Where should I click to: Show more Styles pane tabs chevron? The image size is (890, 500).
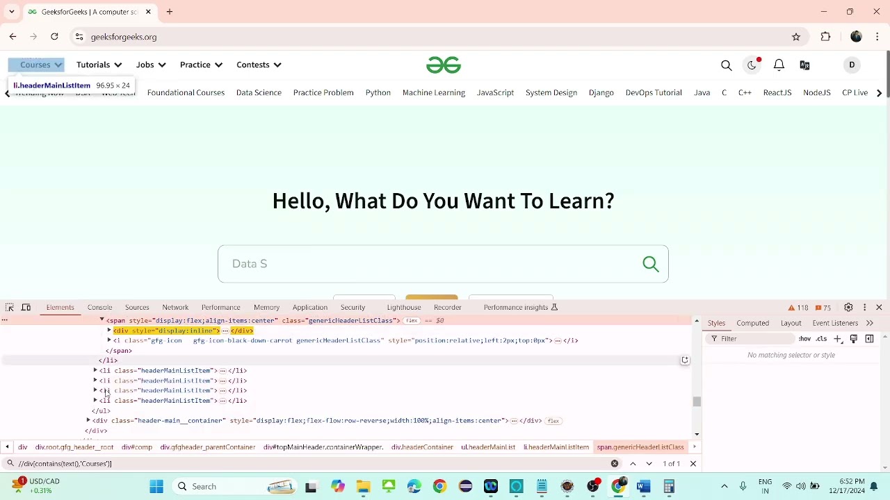click(870, 323)
